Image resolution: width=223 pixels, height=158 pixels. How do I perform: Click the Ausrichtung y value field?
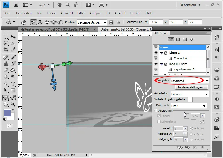(x=176, y=22)
